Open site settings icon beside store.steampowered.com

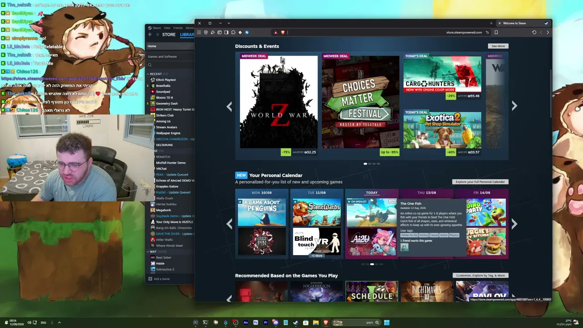pos(487,32)
